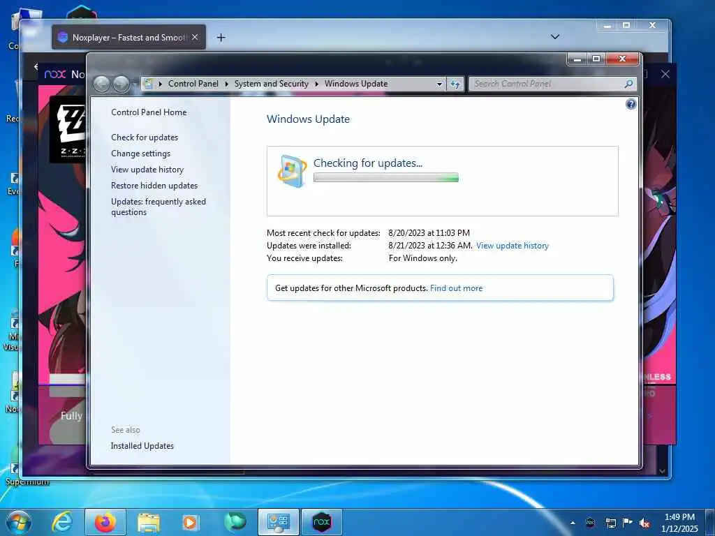Screen dimensions: 715x536
Task: Click the taskbar clock showing 1:49 PM
Action: 679,523
